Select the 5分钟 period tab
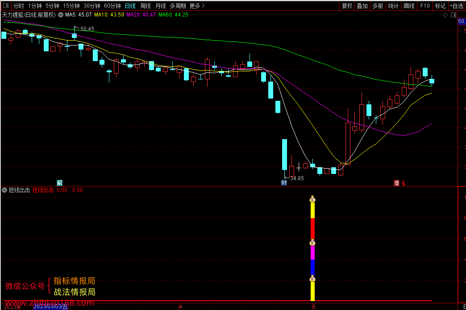 (52, 6)
